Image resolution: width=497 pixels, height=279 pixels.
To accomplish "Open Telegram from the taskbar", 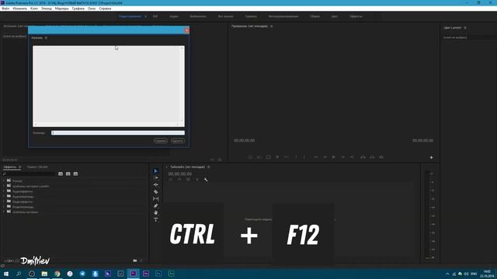I will 82,274.
